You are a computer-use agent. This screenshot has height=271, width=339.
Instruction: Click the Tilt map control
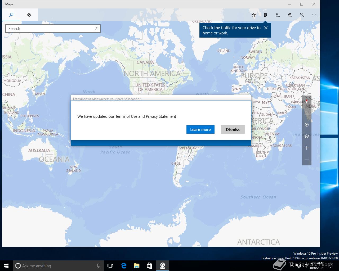307,113
